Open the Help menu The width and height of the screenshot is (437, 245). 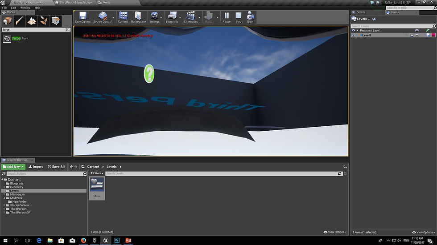[37, 8]
